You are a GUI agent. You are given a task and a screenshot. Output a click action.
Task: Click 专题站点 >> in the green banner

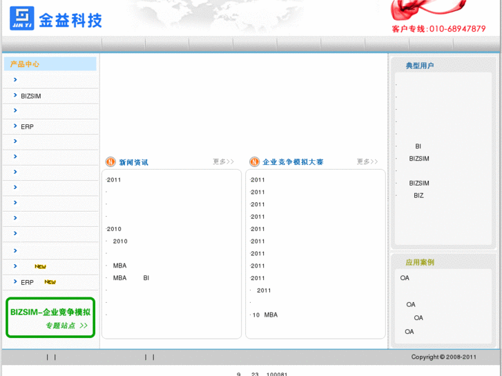click(x=66, y=326)
